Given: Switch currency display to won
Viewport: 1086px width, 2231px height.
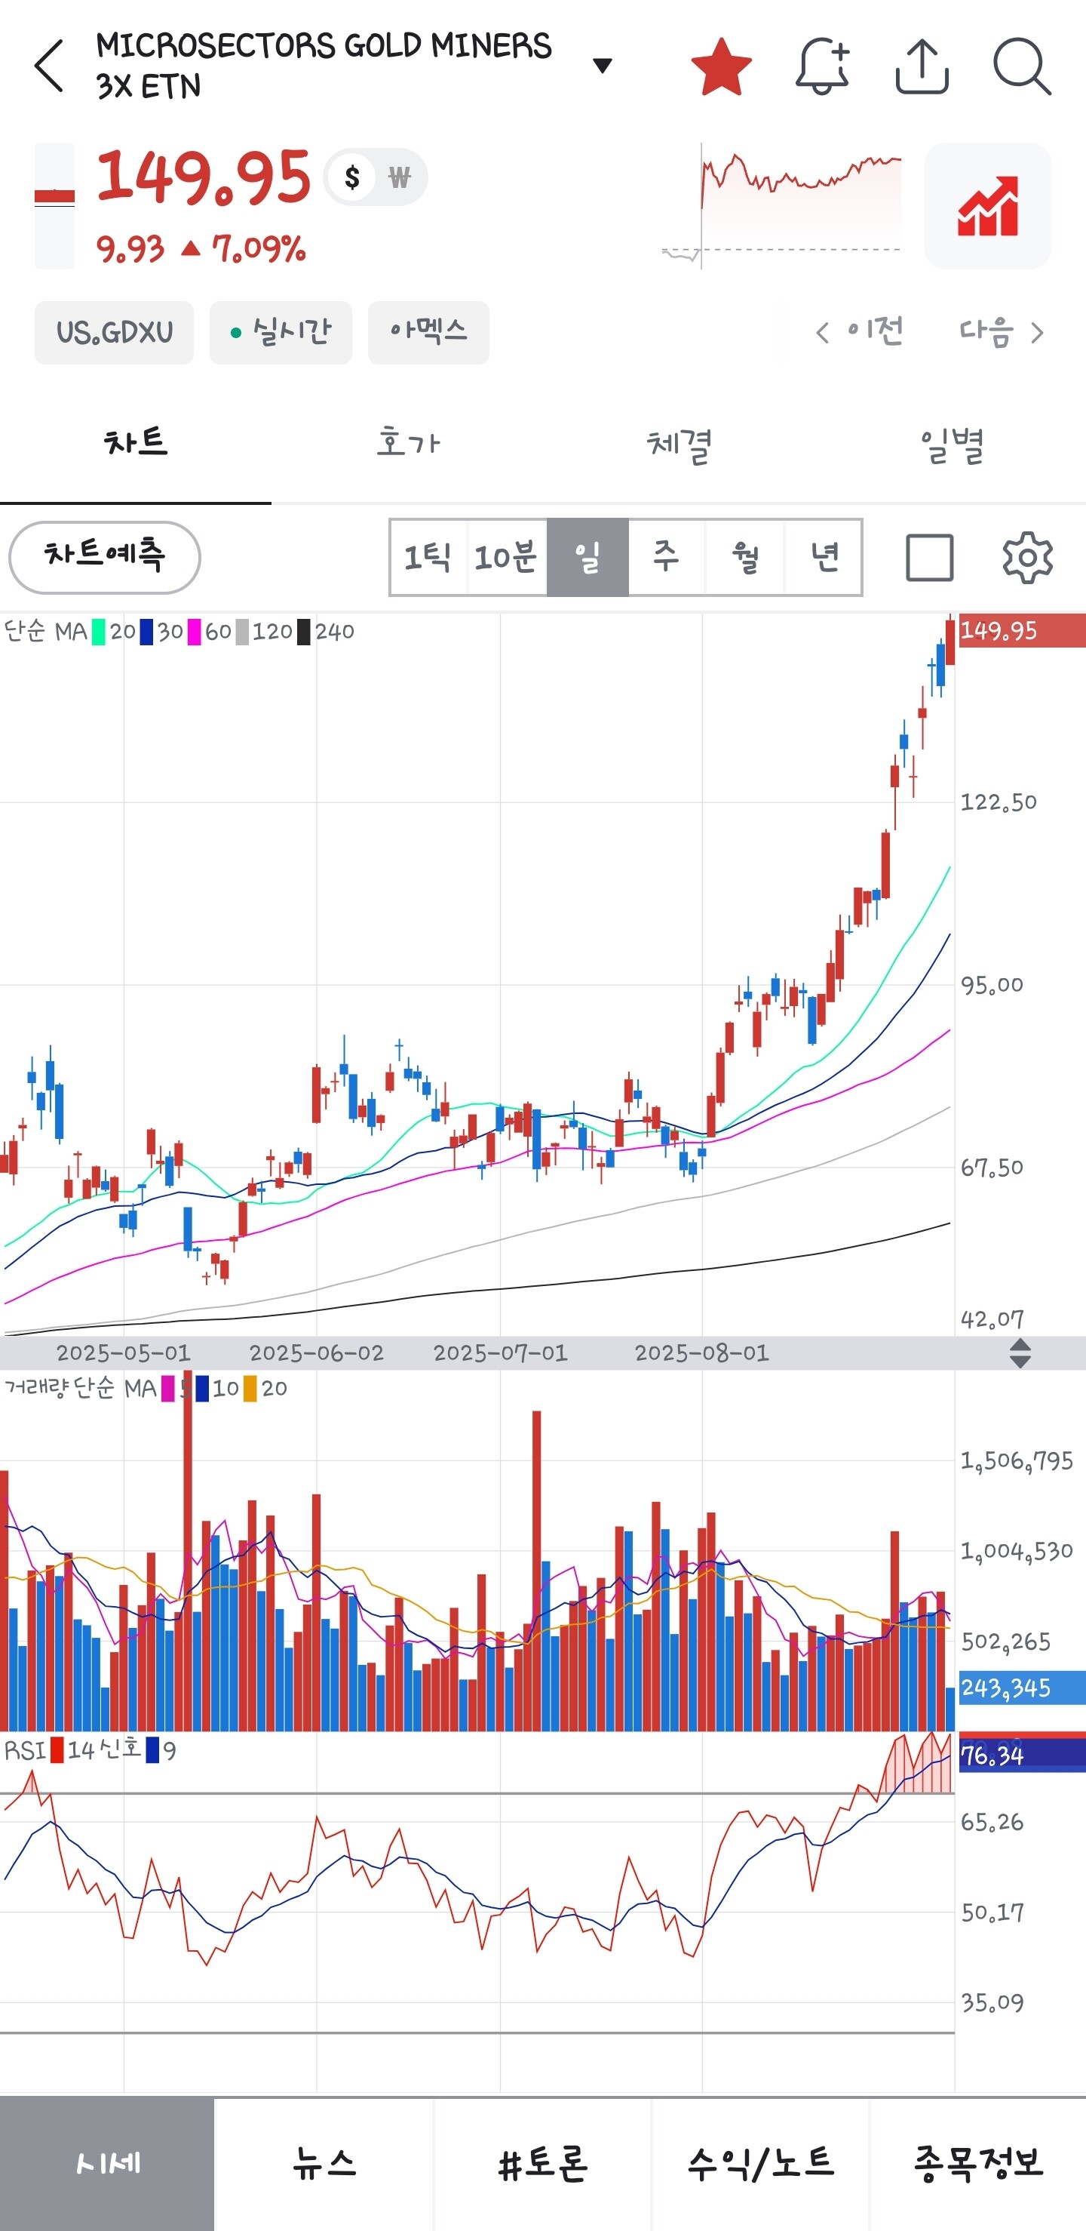Looking at the screenshot, I should click(399, 177).
